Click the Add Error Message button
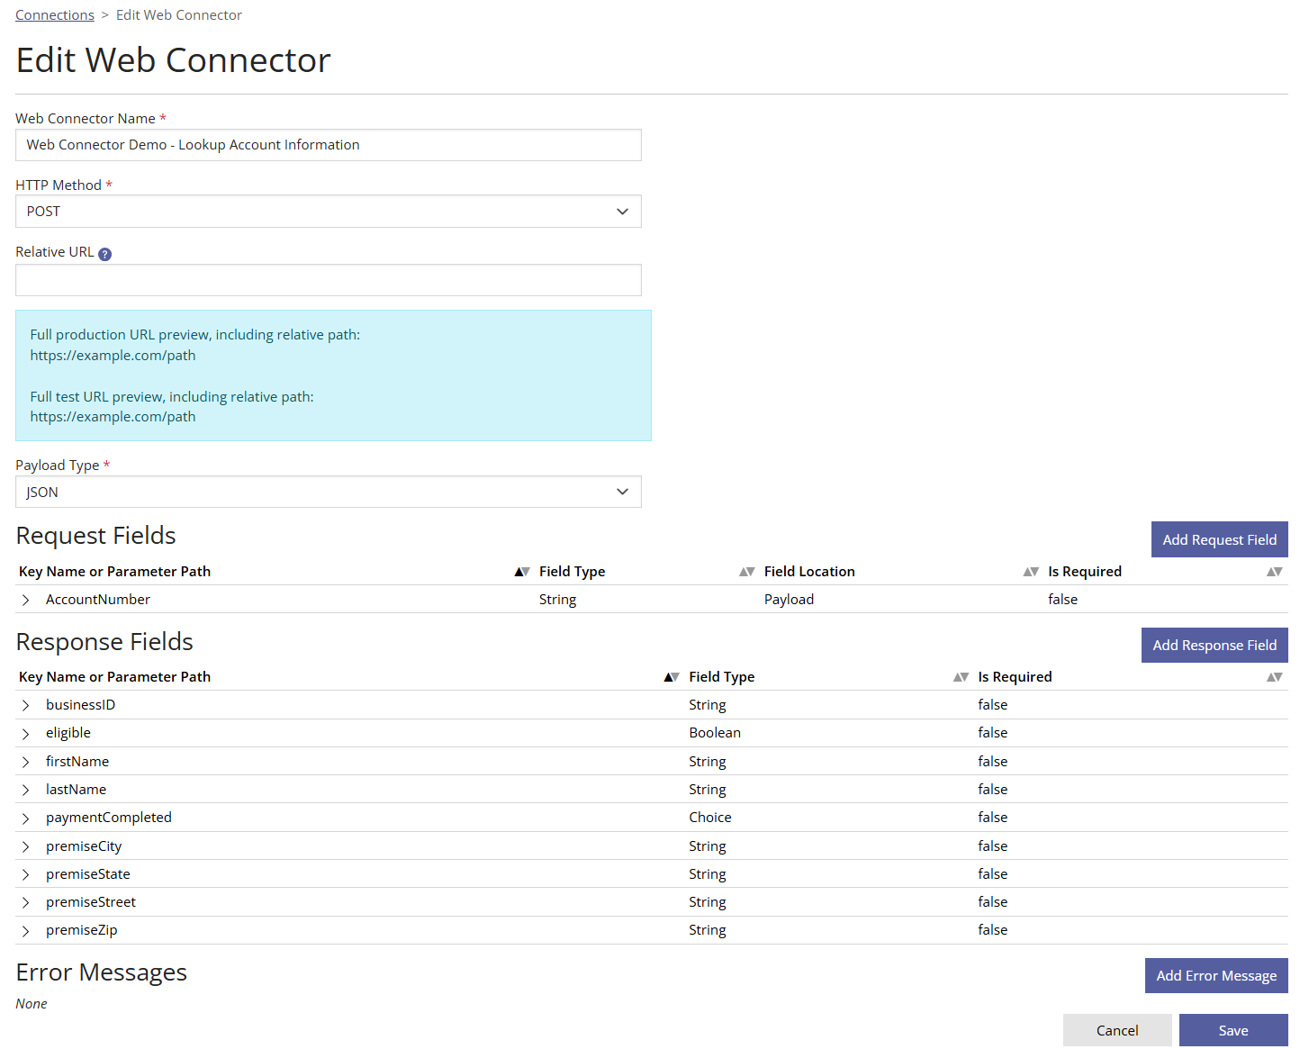Image resolution: width=1300 pixels, height=1049 pixels. [1215, 975]
